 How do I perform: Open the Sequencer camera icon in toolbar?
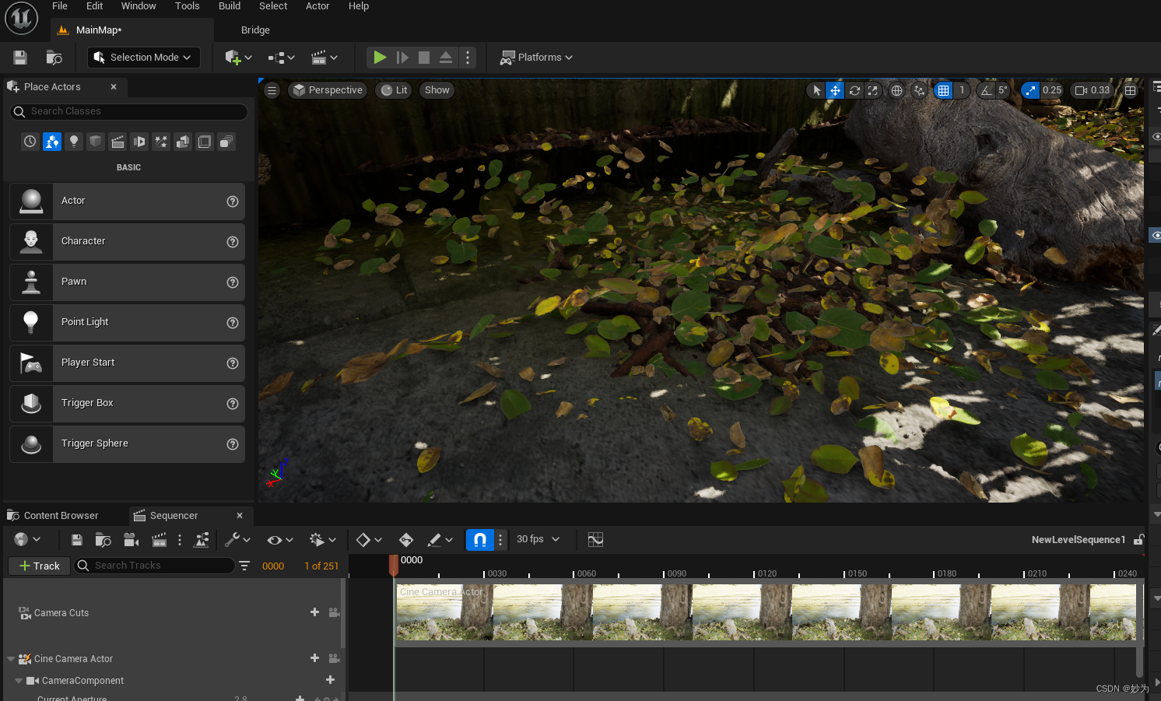pos(132,540)
